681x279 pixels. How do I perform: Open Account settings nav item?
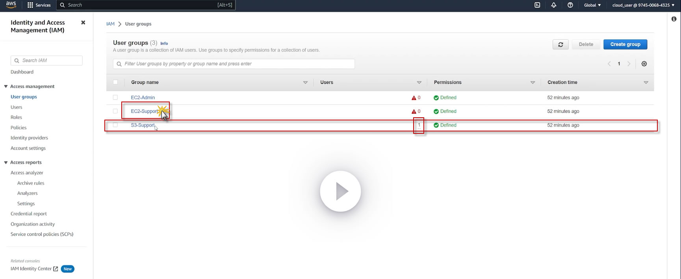click(28, 148)
